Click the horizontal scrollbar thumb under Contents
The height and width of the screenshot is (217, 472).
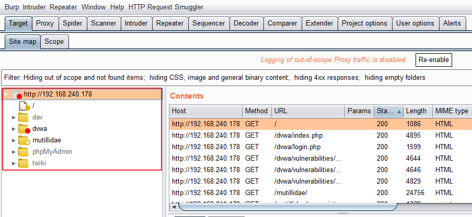tap(288, 207)
